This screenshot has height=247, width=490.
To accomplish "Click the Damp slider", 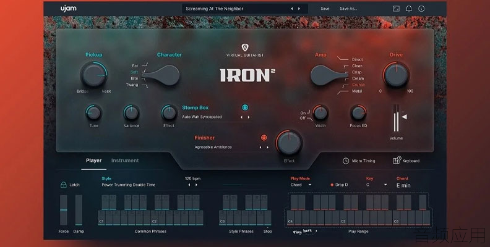I will 79,210.
